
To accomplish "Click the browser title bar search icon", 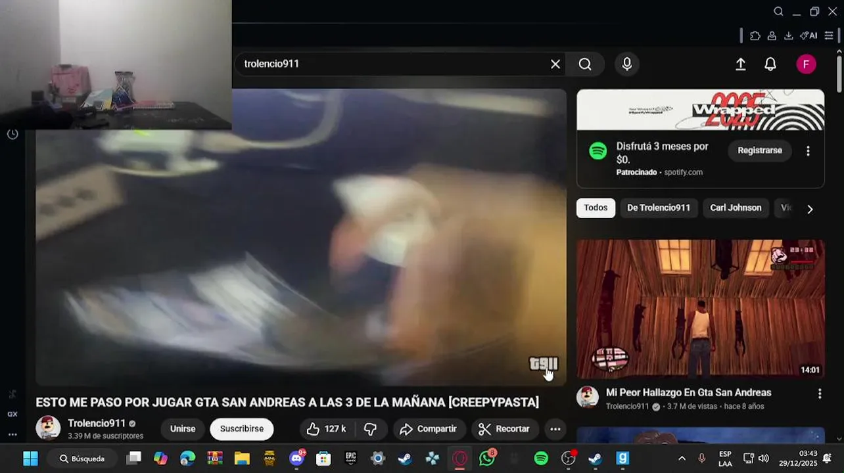I will 778,11.
